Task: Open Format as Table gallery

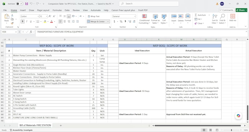Action: click(x=155, y=19)
